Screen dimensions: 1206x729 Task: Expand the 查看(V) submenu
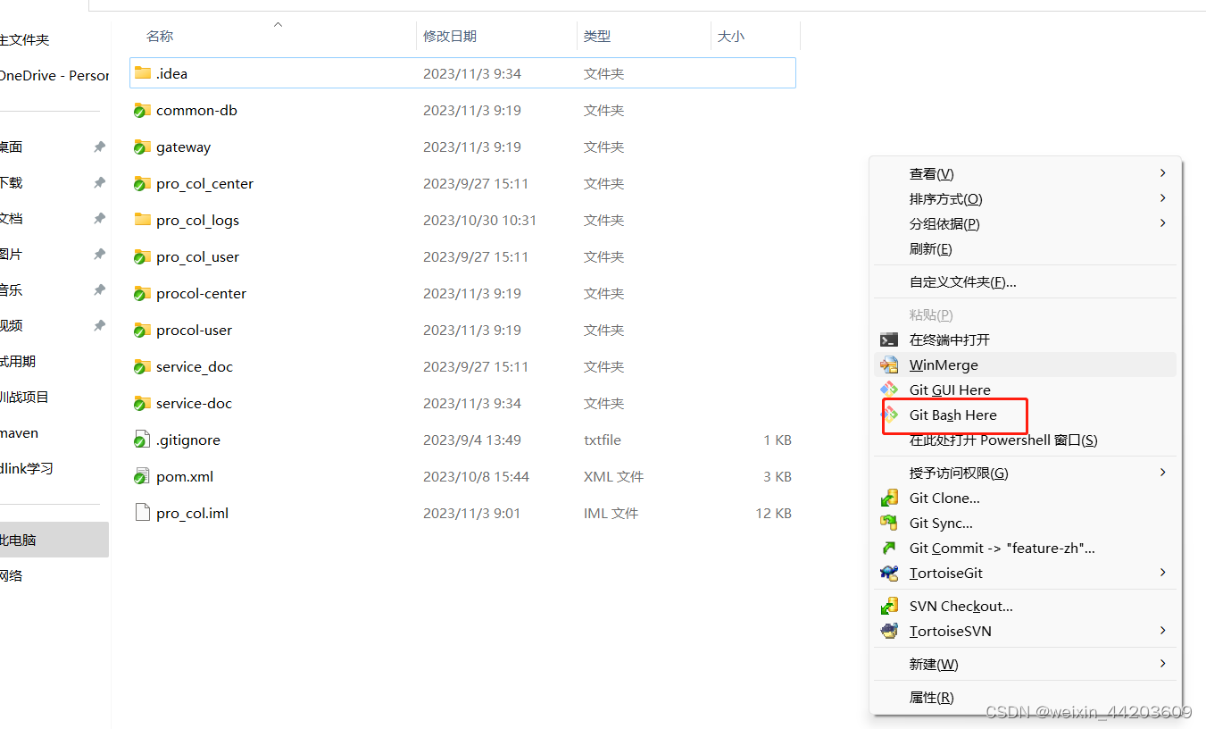(931, 173)
